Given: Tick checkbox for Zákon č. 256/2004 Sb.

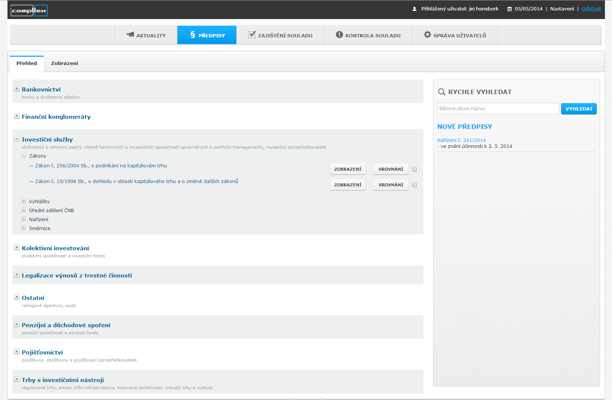Looking at the screenshot, I should 414,169.
